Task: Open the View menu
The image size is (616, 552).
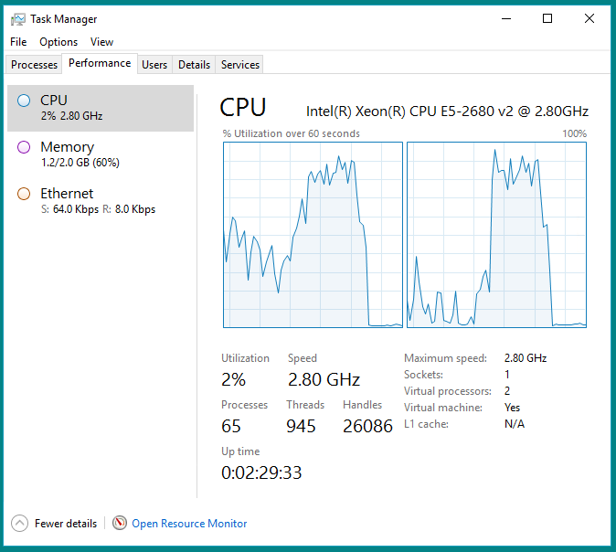Action: (x=101, y=42)
